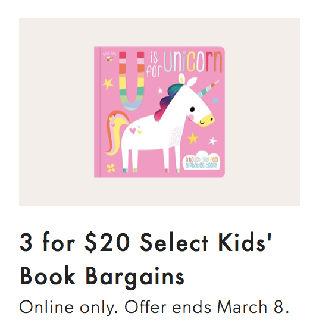Click the Online only offer ends text
The image size is (313, 326).
click(x=154, y=308)
